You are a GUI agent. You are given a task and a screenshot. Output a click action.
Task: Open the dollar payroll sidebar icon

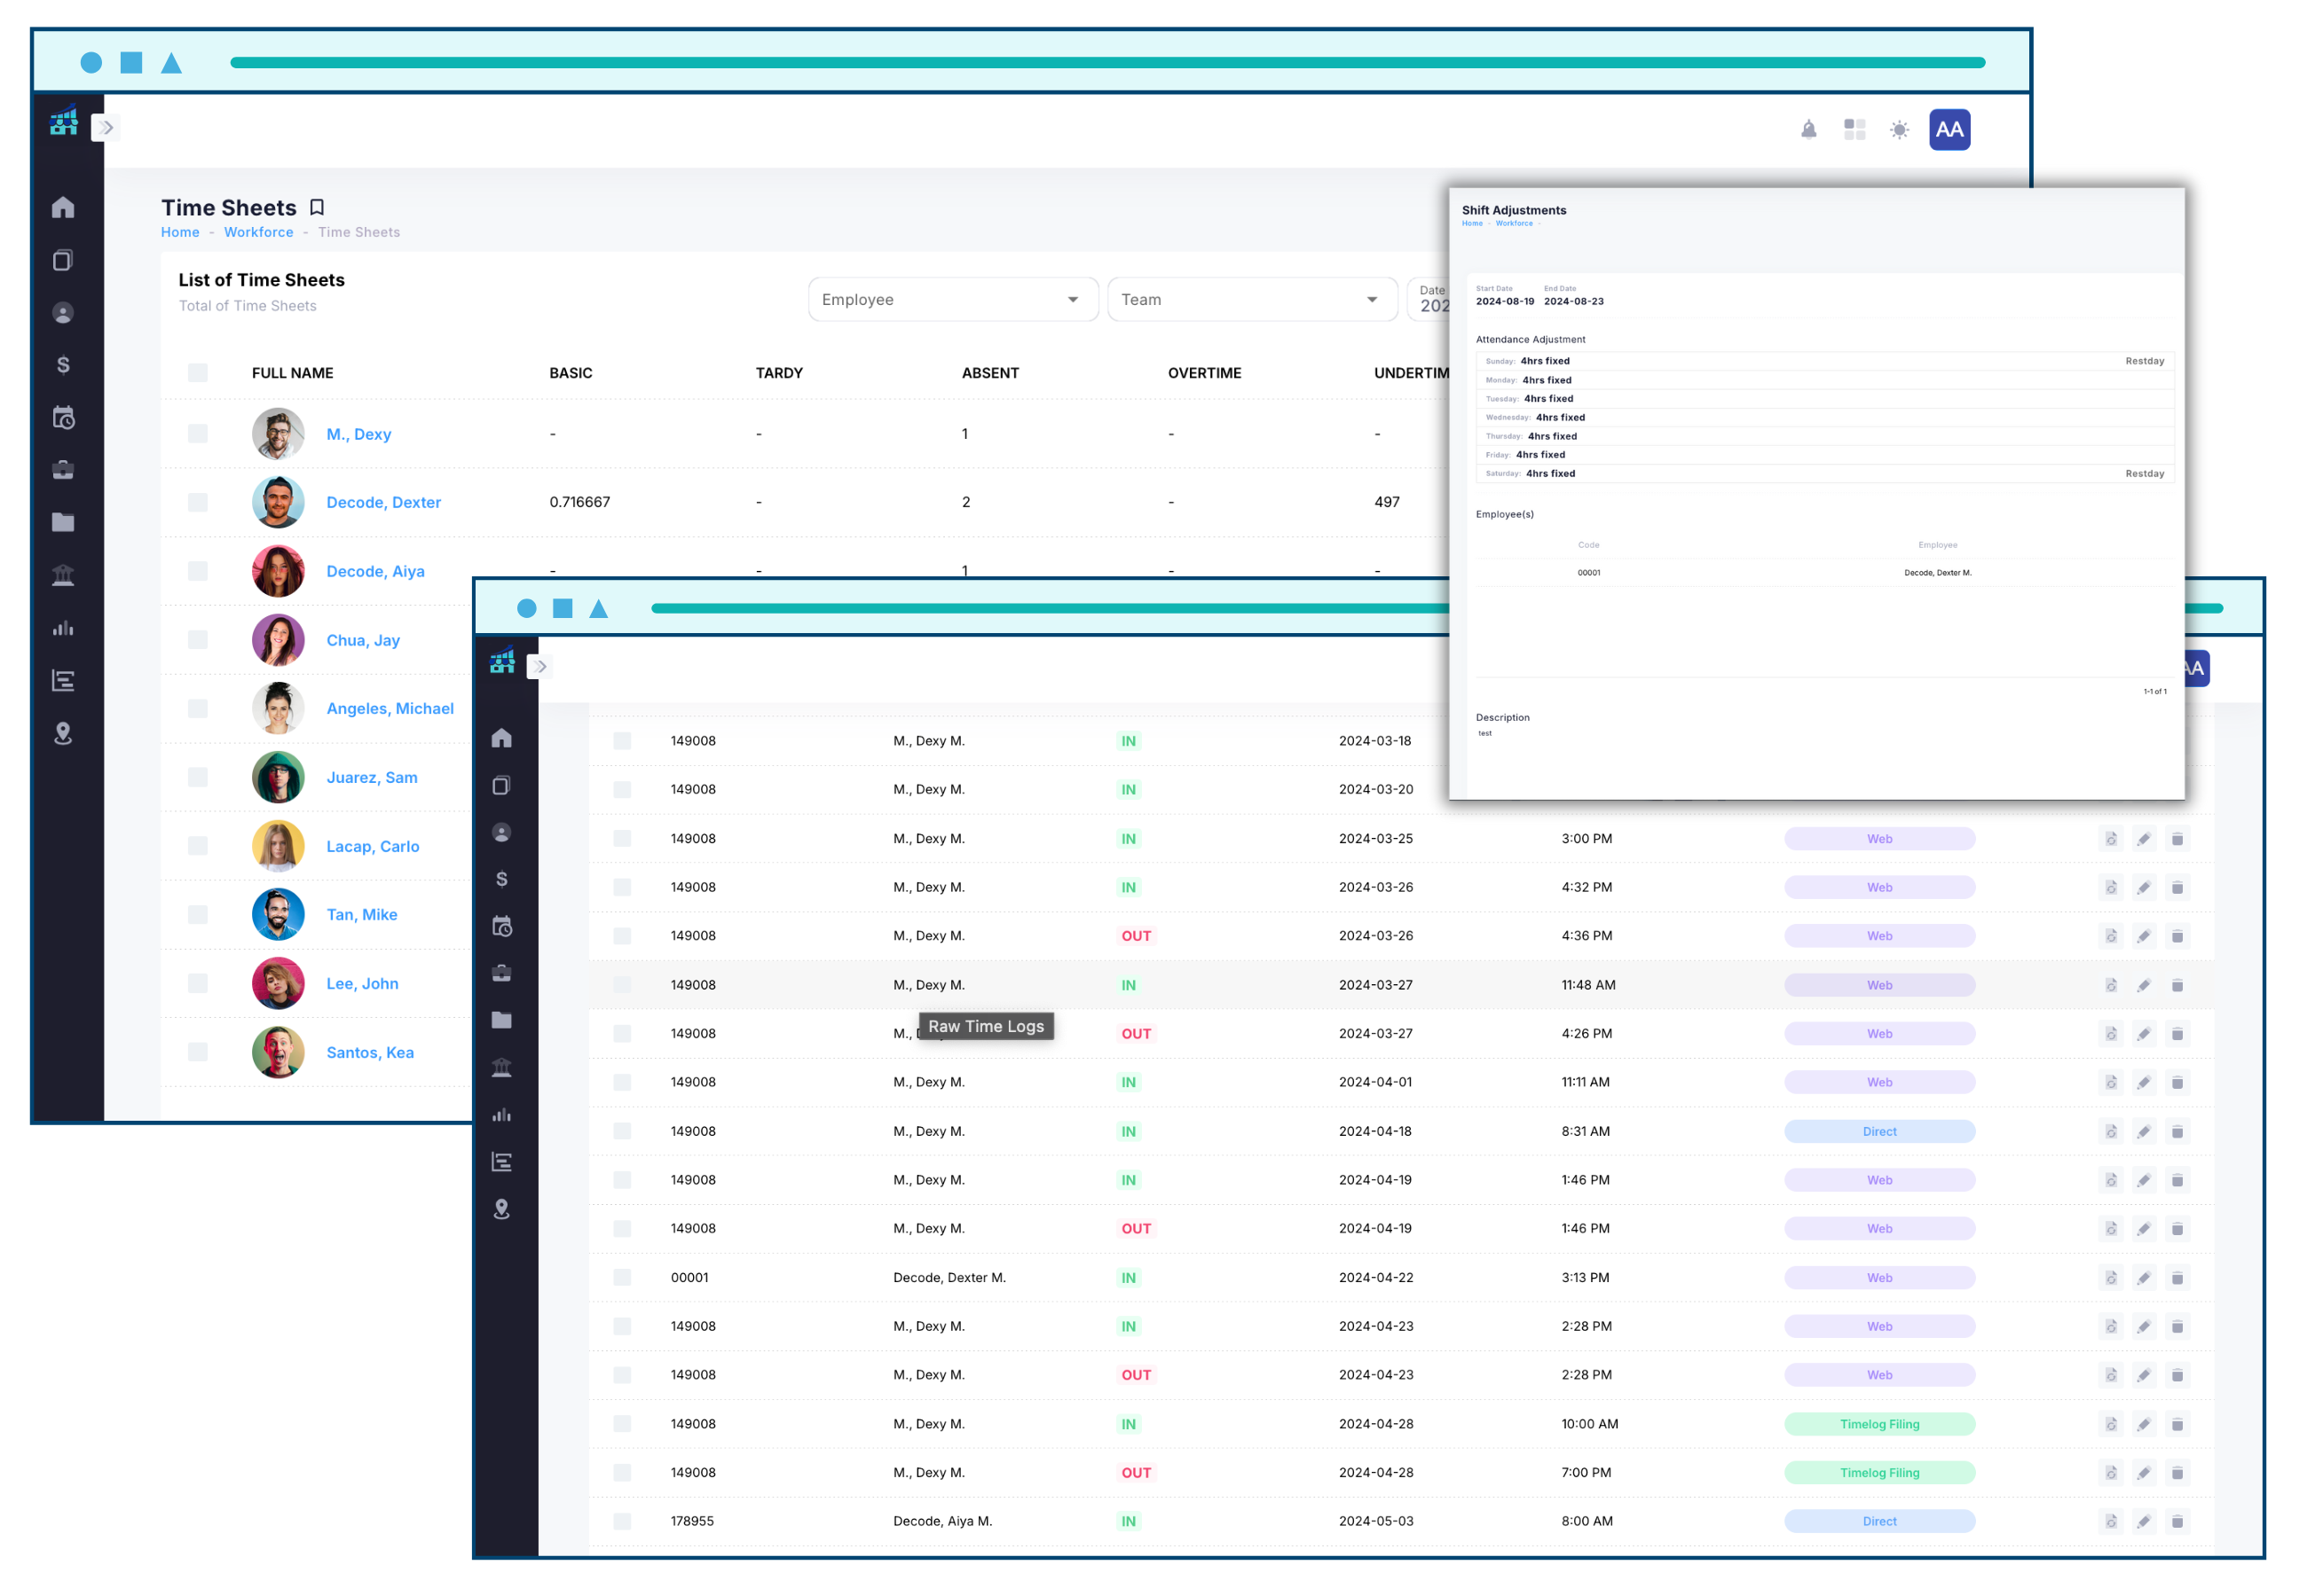click(63, 365)
